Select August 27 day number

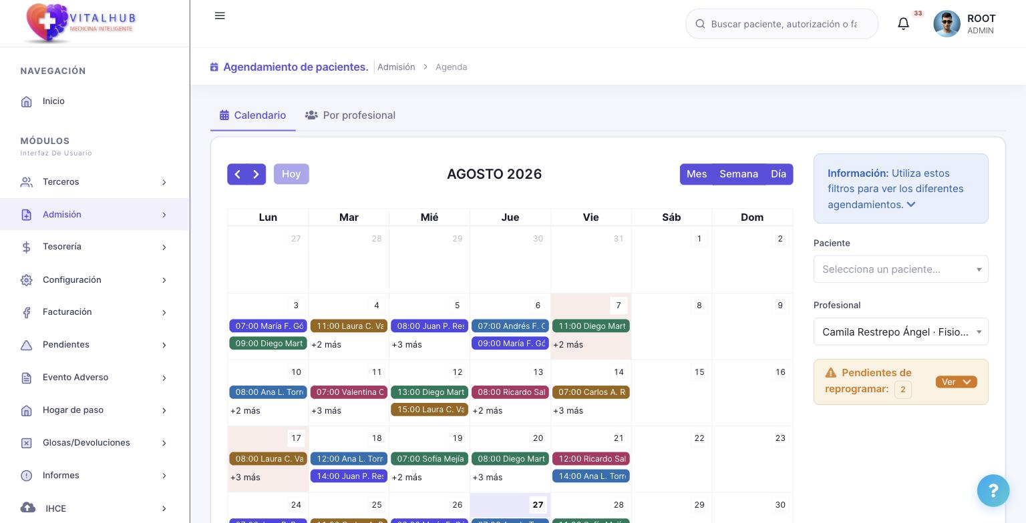538,505
